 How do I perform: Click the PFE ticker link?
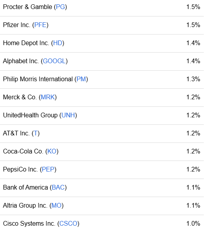(x=40, y=25)
